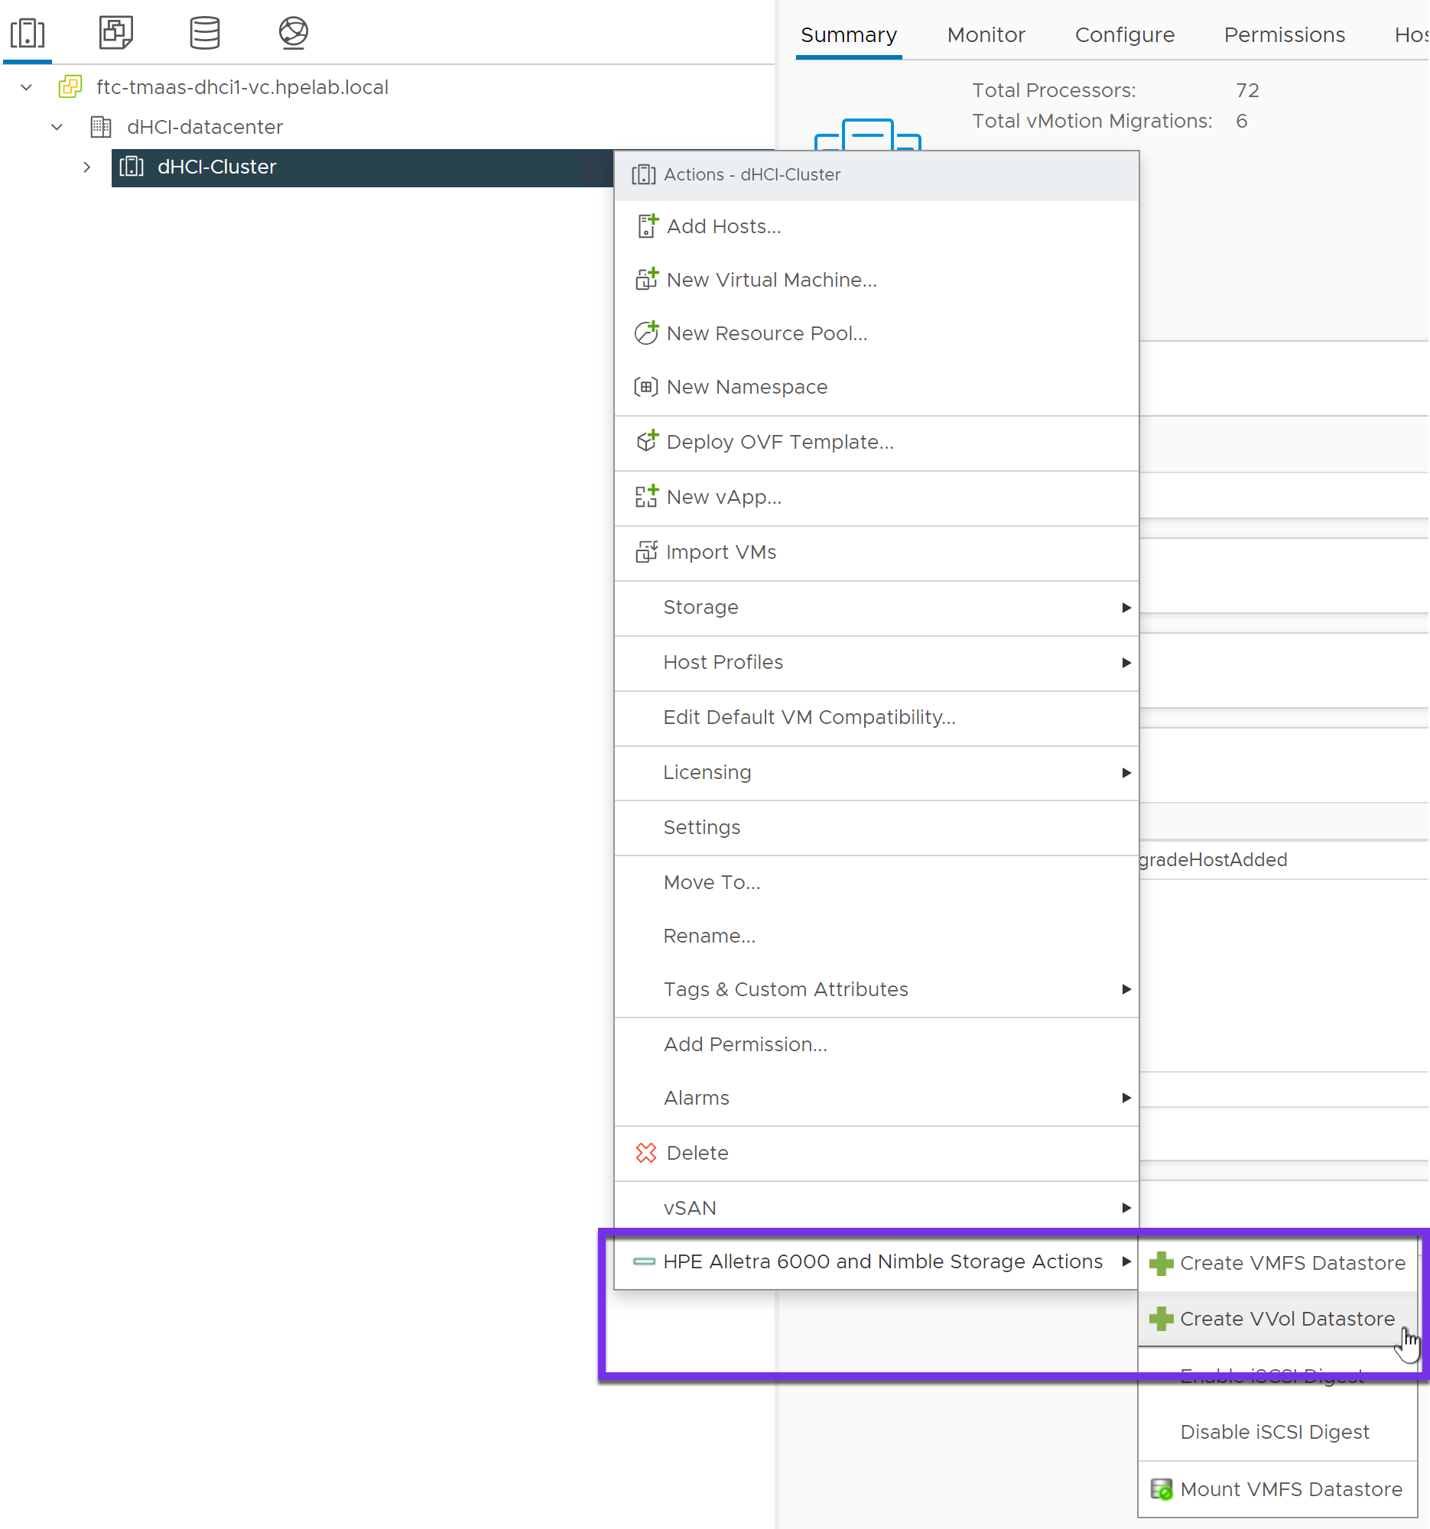Screen dimensions: 1430x1529
Task: Open the Hosts and Clusters inventory view
Action: click(x=28, y=32)
